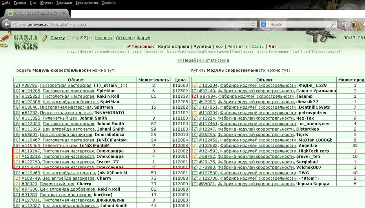Viewport: 365px width, 208px height.
Task: Open the Charry profile link in header
Action: (x=57, y=38)
